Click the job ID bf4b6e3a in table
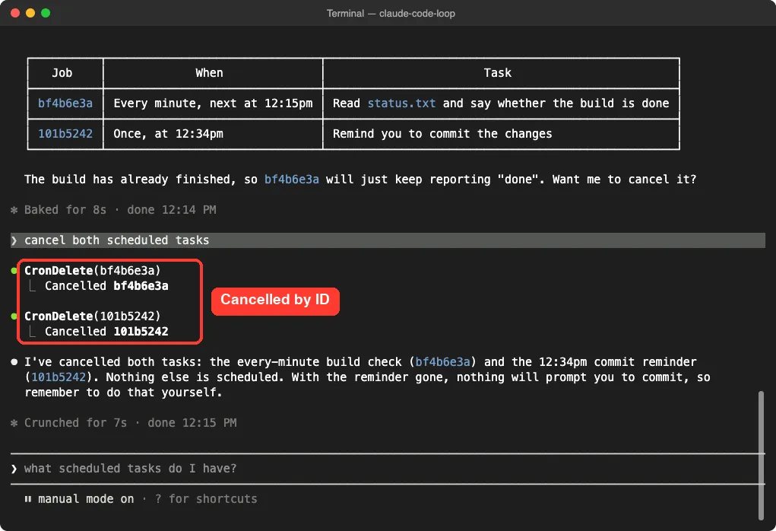The width and height of the screenshot is (776, 531). tap(65, 103)
